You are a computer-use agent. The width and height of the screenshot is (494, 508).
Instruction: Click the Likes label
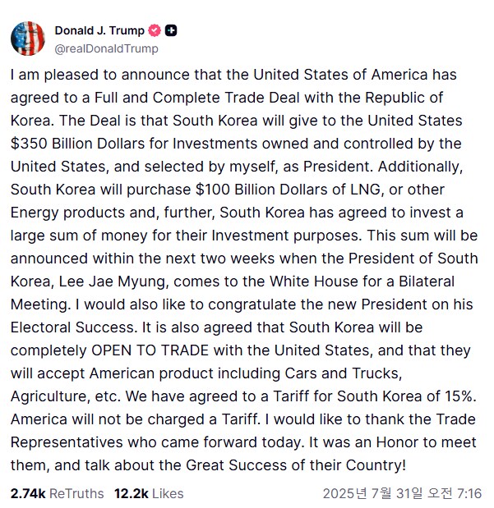point(168,493)
